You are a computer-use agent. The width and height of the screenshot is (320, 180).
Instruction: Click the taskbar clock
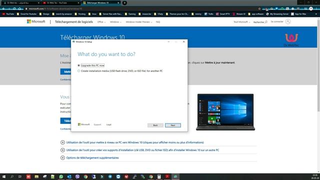point(315,176)
